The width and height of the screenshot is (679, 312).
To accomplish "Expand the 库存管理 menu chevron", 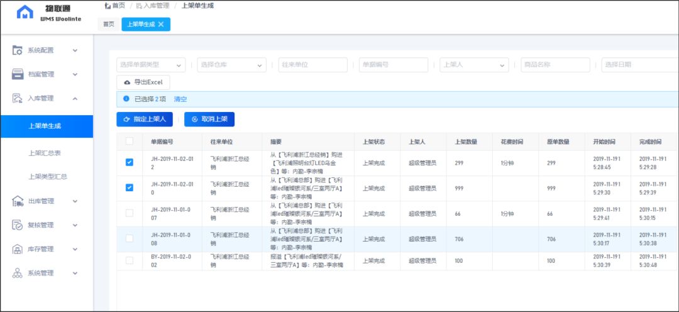I will [75, 249].
